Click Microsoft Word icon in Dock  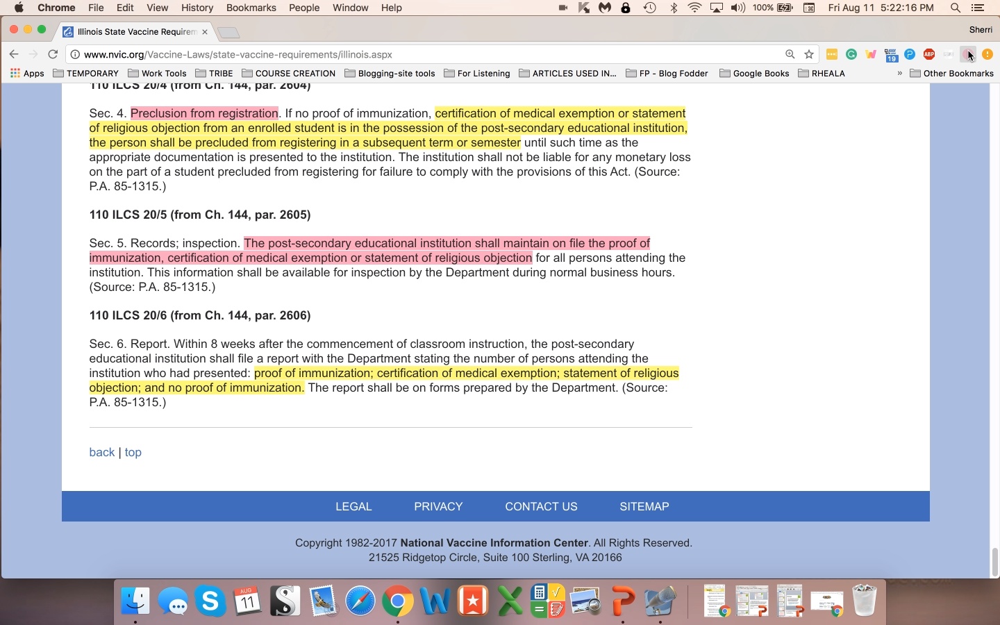435,601
